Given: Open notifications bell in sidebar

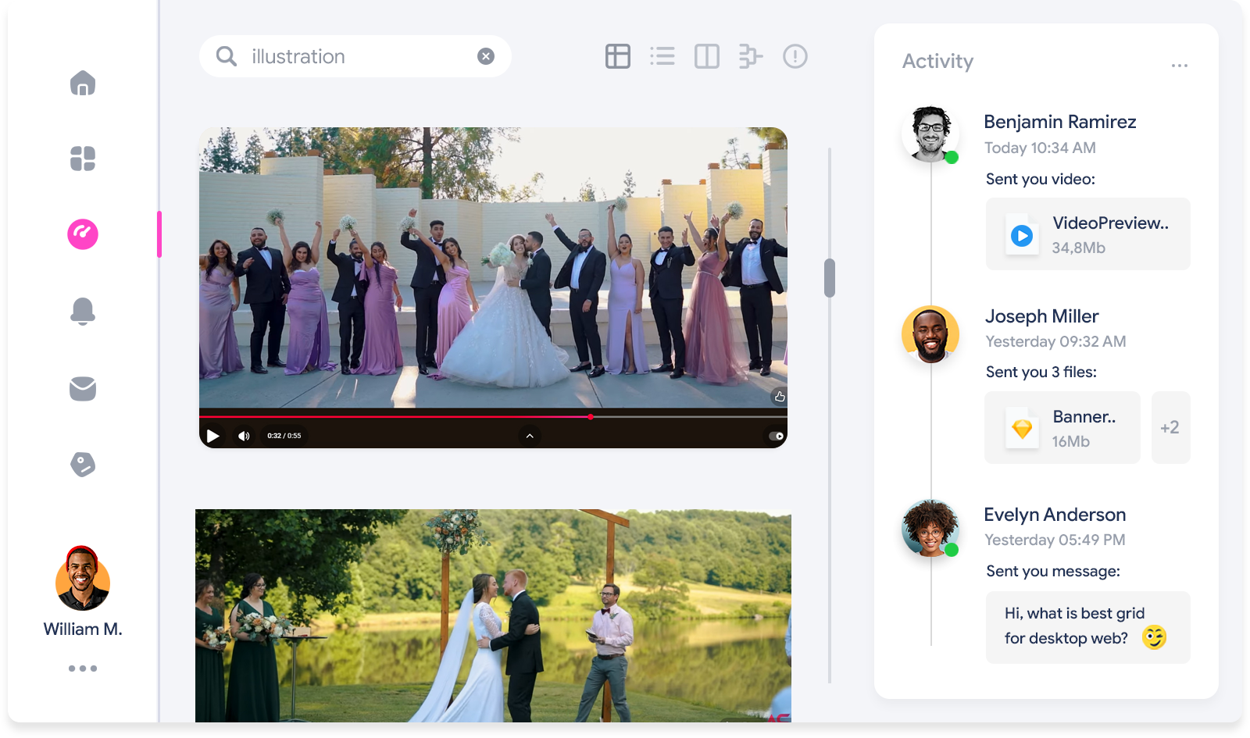Looking at the screenshot, I should click(x=83, y=311).
